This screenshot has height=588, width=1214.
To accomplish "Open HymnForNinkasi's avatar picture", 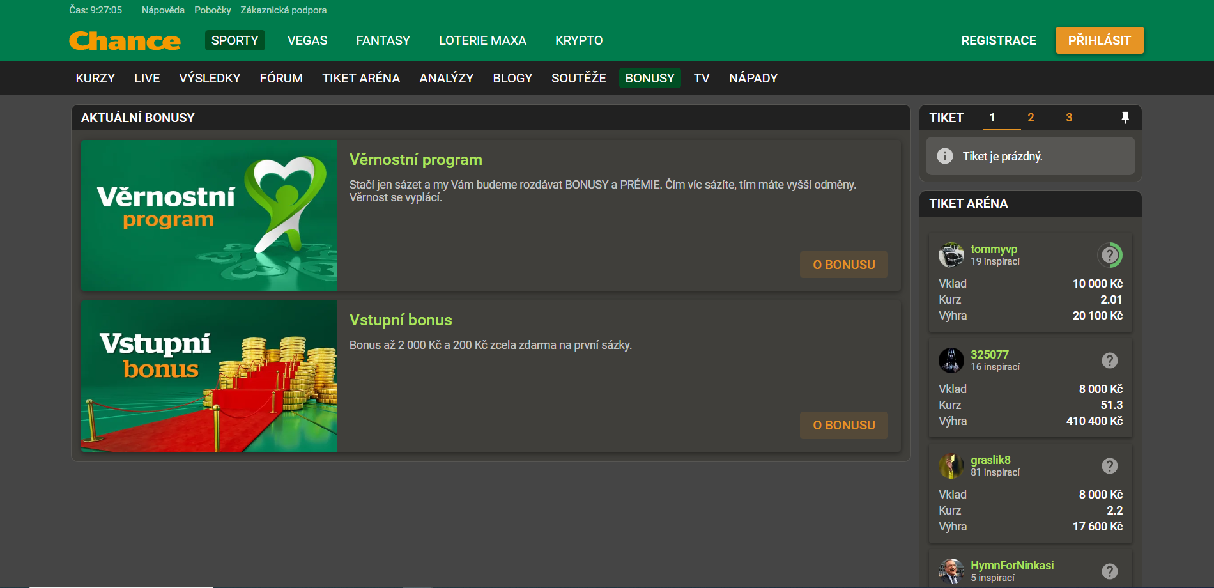I will [951, 571].
